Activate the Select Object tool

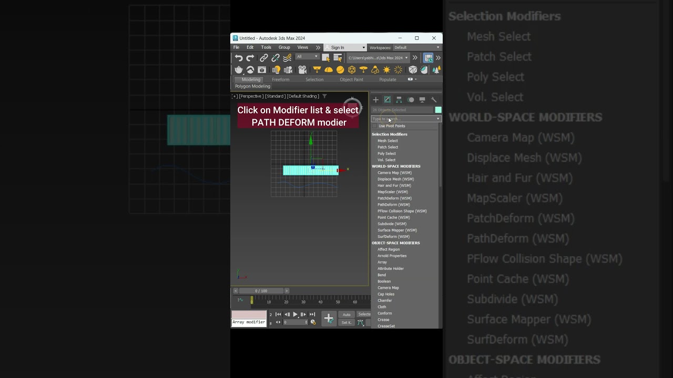point(326,58)
